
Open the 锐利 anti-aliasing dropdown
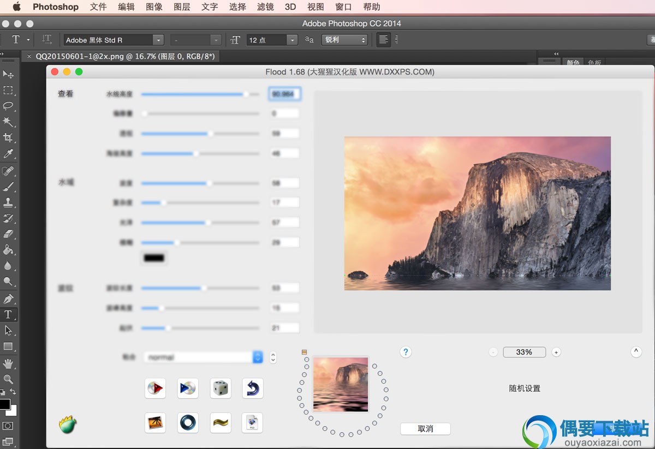point(345,40)
